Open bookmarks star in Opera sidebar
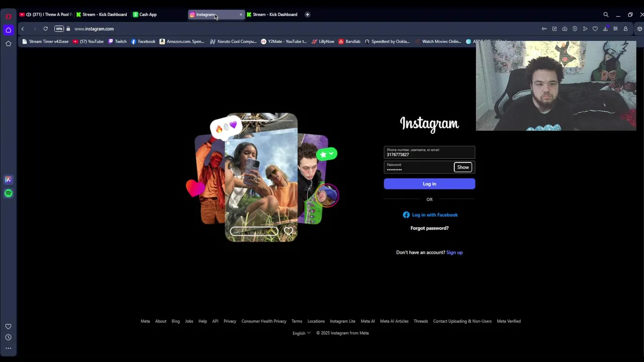 8,44
